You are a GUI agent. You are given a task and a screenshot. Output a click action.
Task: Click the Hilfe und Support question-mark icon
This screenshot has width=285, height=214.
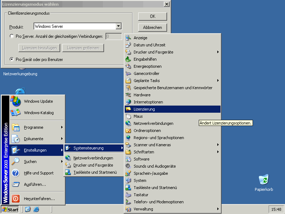16,173
